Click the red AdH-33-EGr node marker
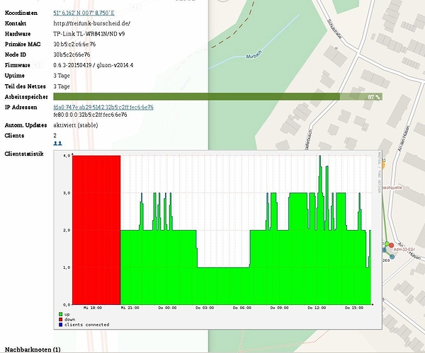This screenshot has width=425, height=353. point(391,245)
